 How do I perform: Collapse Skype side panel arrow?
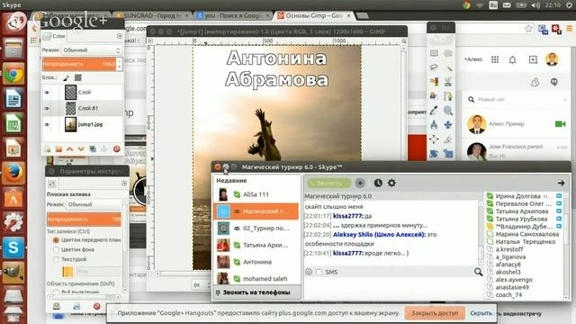click(561, 183)
